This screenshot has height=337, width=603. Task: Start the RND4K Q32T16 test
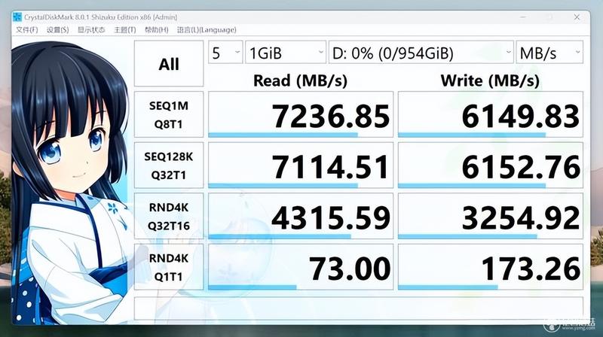tap(169, 217)
